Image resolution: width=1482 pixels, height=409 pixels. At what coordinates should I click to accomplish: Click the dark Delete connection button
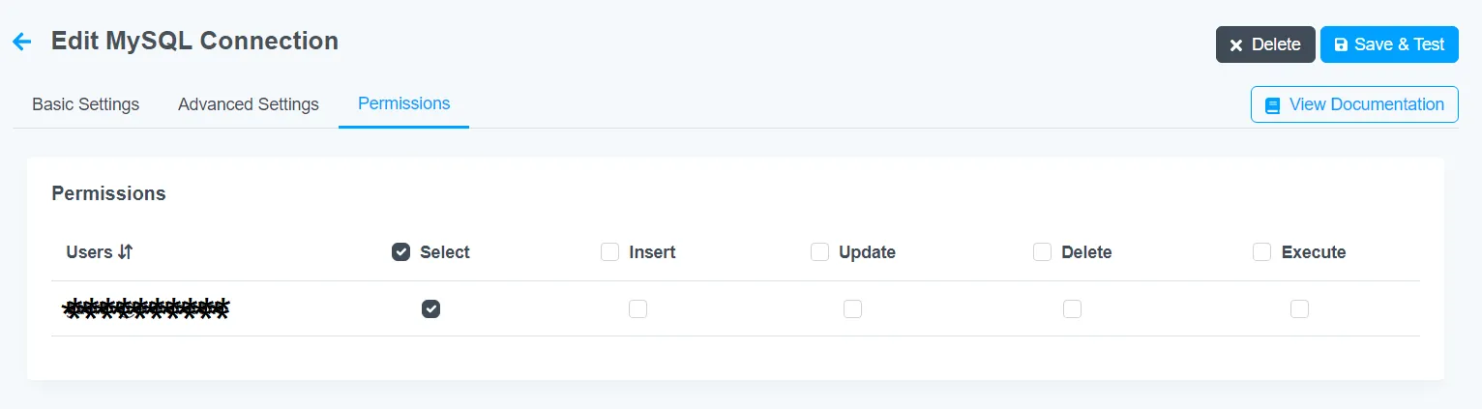[1265, 44]
